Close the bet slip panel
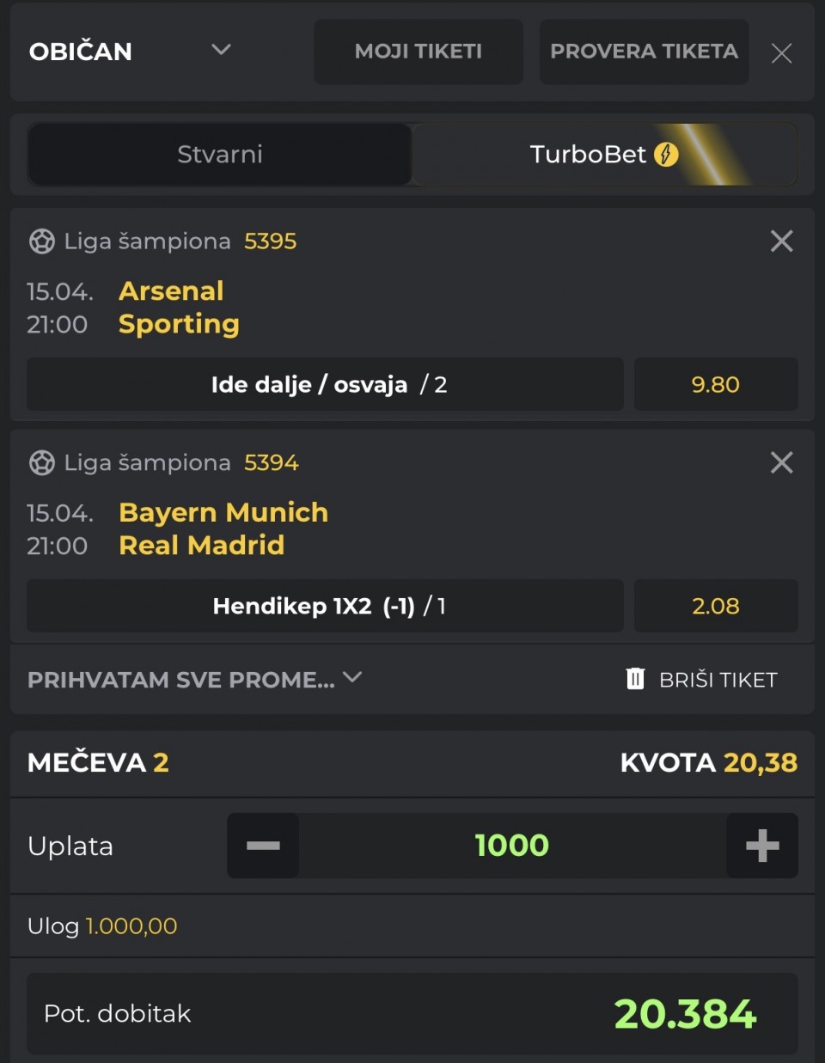The height and width of the screenshot is (1063, 825). 781,53
